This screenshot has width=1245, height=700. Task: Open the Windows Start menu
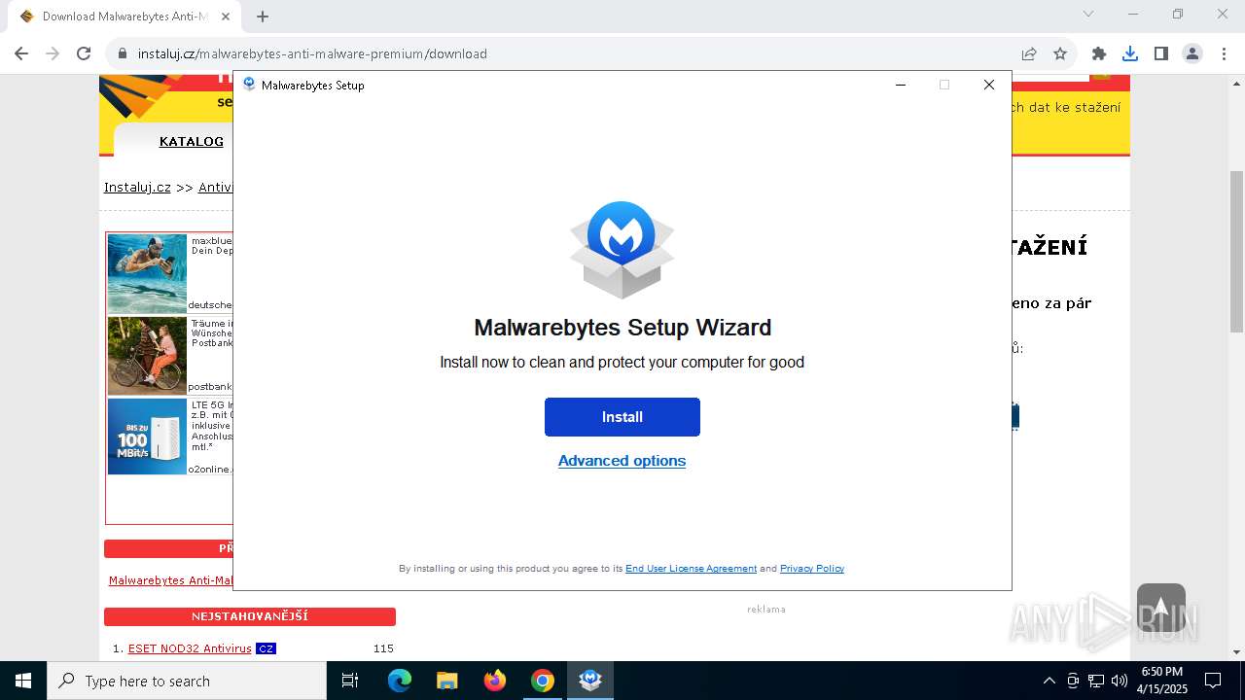coord(23,681)
